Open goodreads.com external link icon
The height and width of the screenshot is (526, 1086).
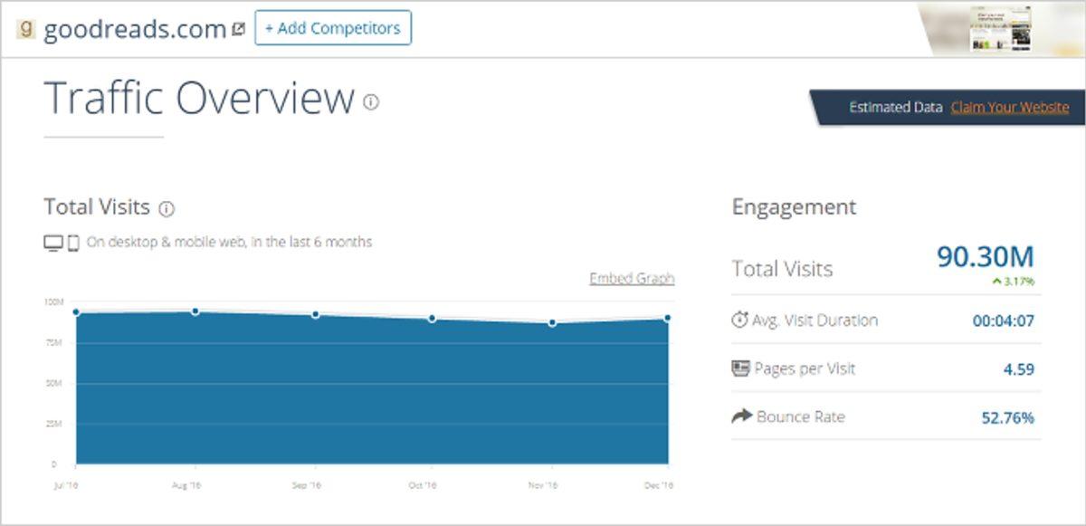(238, 29)
